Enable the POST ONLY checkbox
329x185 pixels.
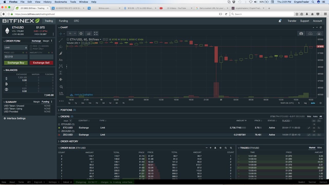click(31, 49)
